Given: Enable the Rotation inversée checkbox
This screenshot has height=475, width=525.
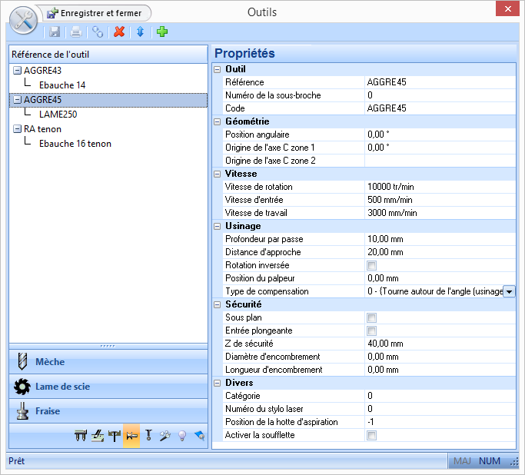Looking at the screenshot, I should click(x=371, y=265).
